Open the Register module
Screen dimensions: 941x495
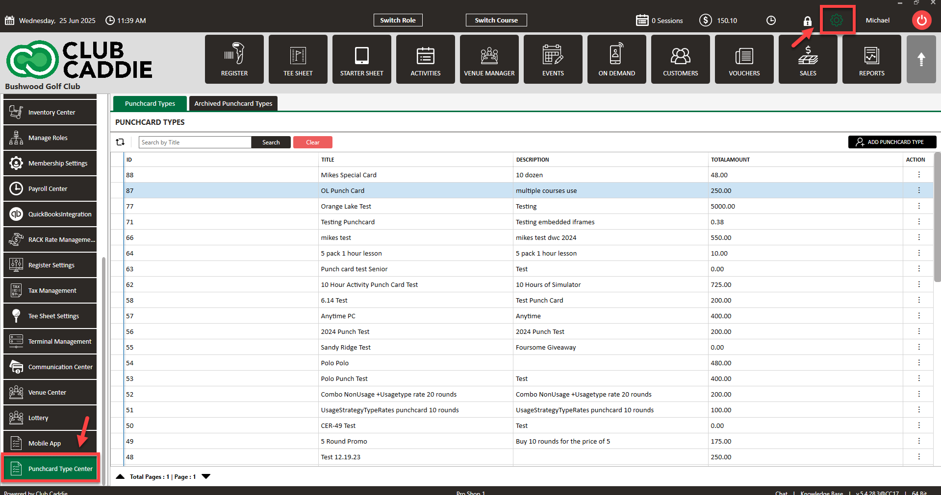click(234, 59)
